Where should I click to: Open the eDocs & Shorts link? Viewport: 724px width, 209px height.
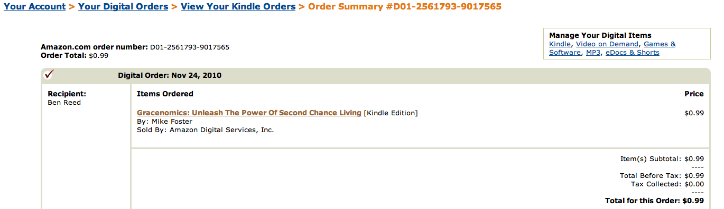(633, 53)
